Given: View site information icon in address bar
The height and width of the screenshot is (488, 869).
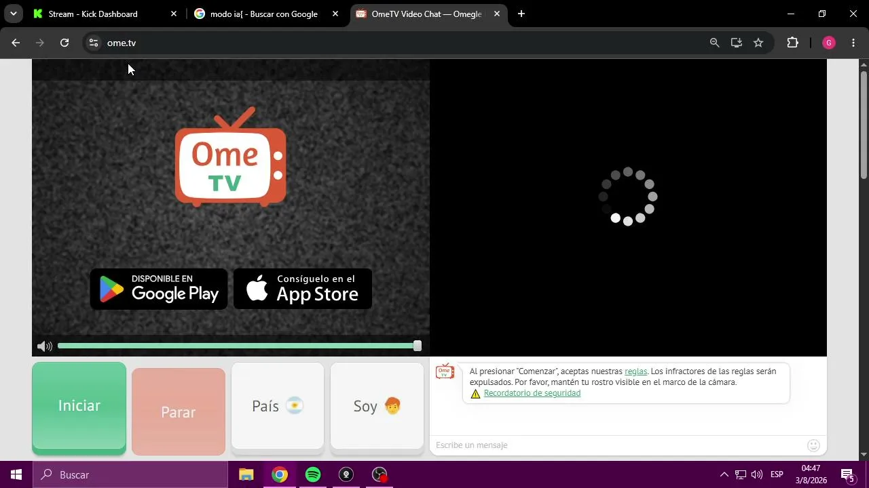Looking at the screenshot, I should (94, 43).
